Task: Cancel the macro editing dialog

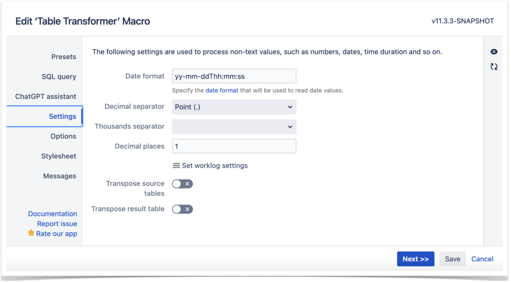Action: tap(483, 259)
